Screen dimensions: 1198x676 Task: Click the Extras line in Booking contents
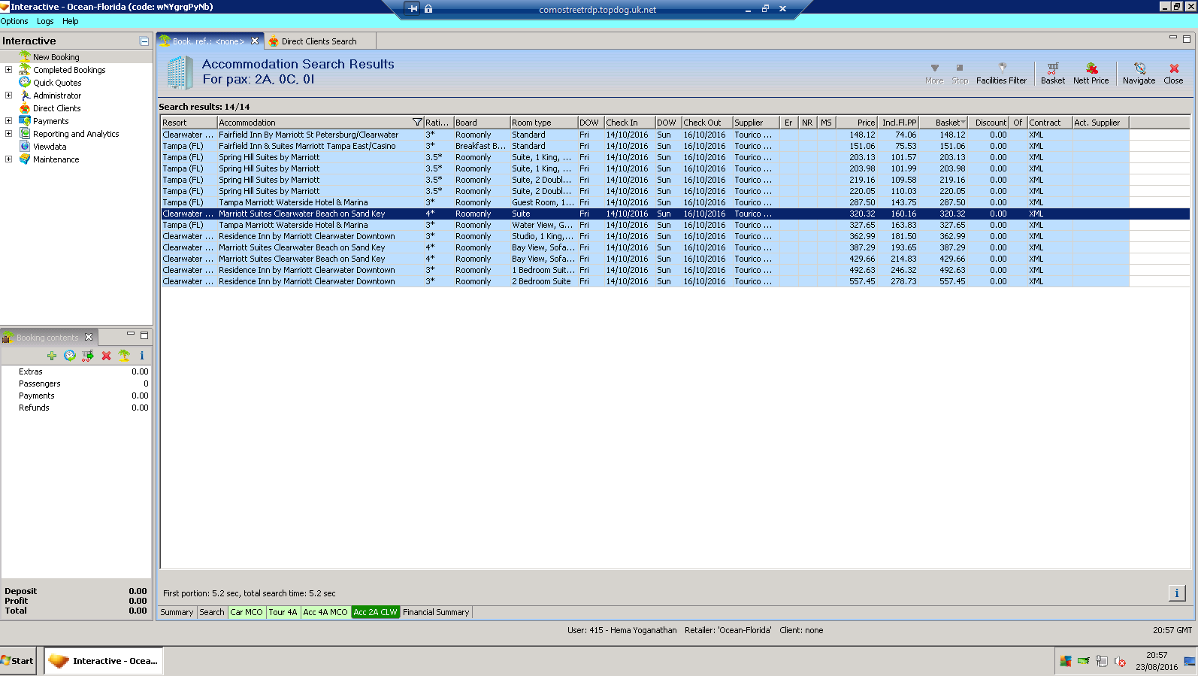point(76,371)
